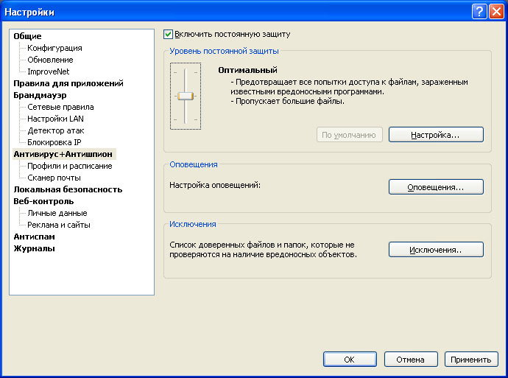Image resolution: width=508 pixels, height=378 pixels.
Task: Click the Оптимальный level heading
Action: [x=247, y=70]
